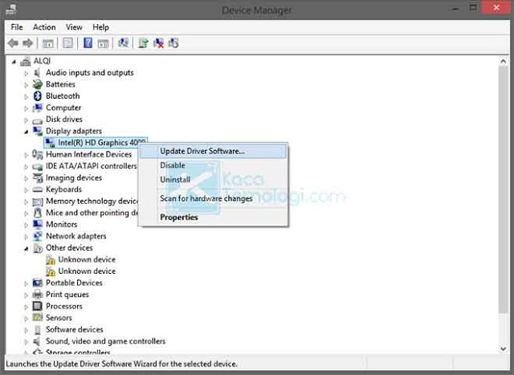Open the View menu
The height and width of the screenshot is (375, 514).
tap(74, 27)
